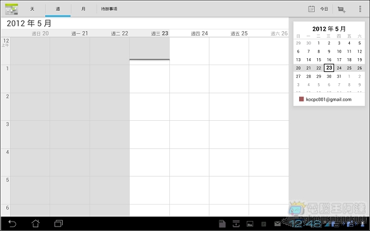
Task: Open the 待辦事項 agenda tab
Action: pos(109,9)
